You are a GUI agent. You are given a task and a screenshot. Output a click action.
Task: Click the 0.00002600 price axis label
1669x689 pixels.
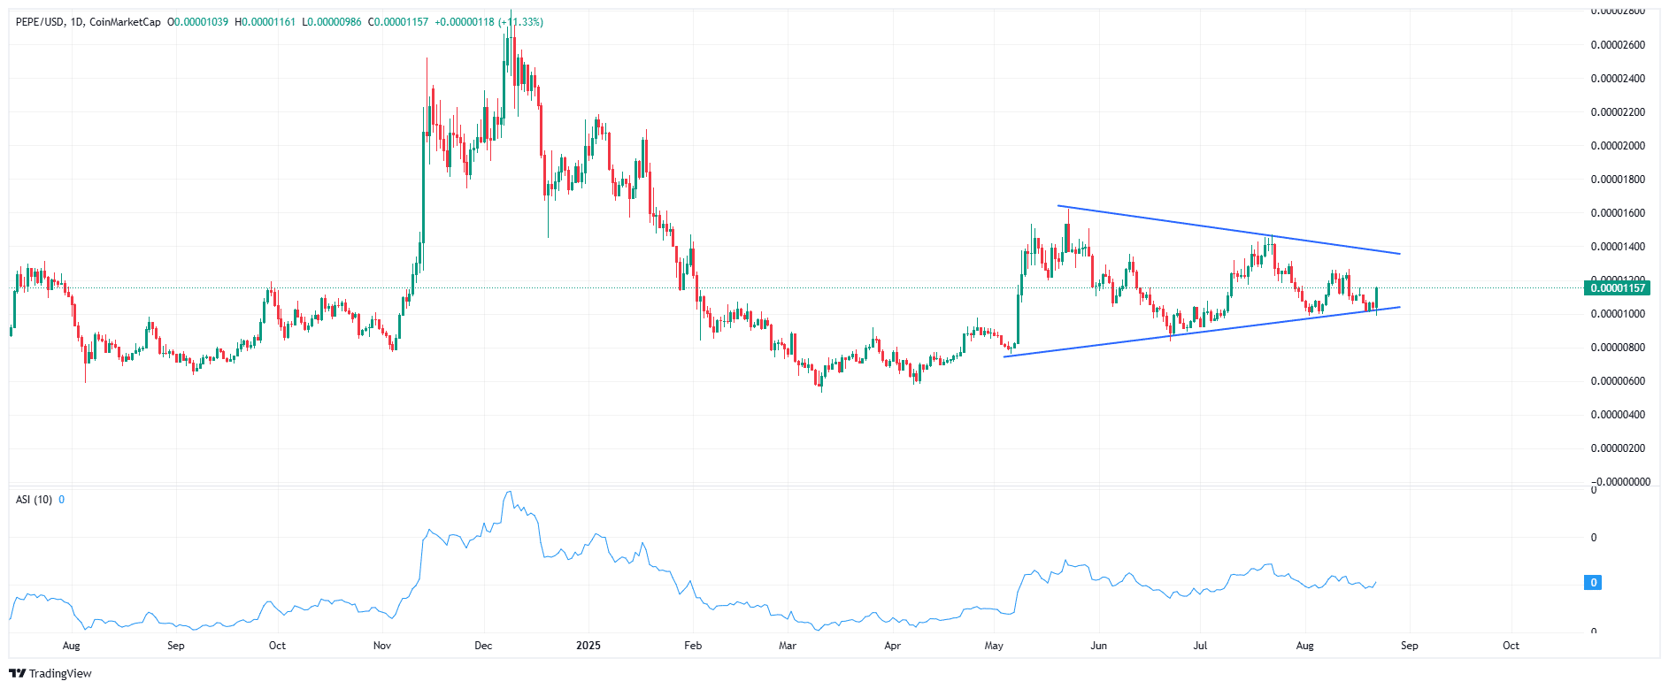1618,45
